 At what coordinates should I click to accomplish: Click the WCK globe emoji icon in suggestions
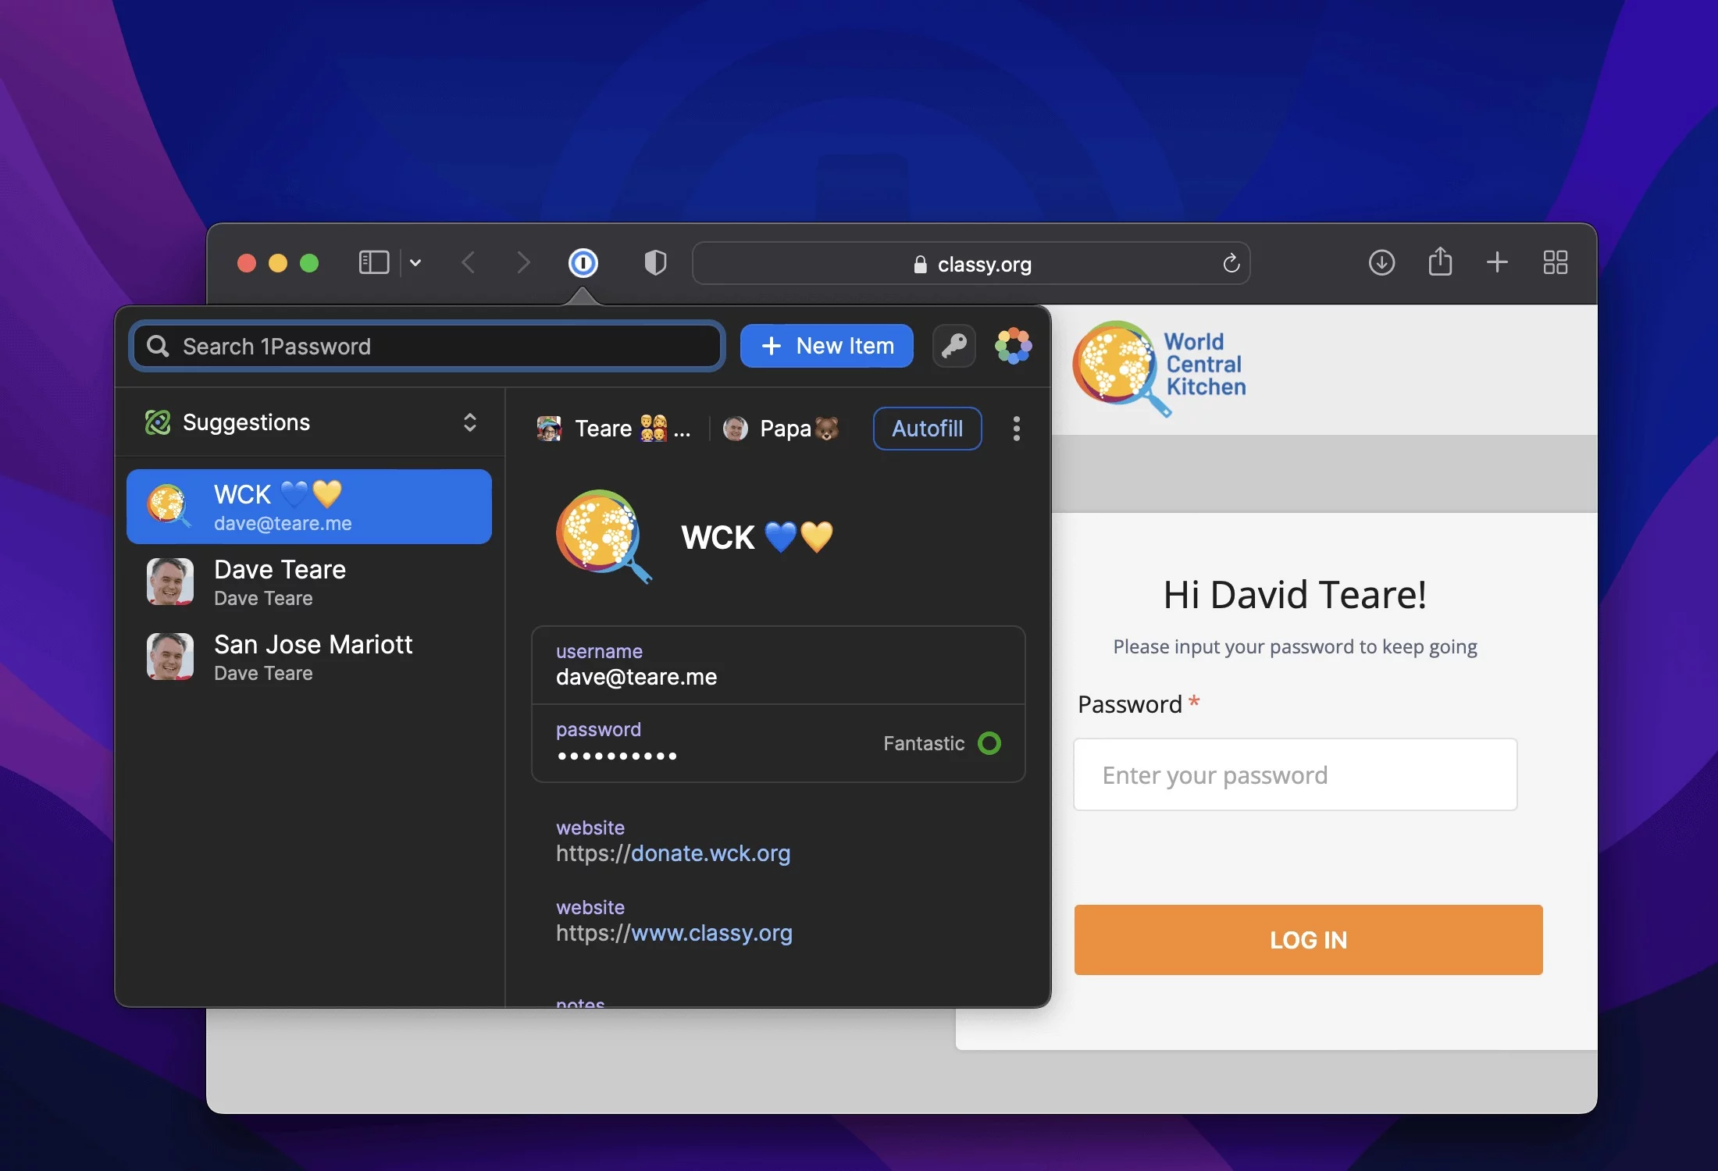tap(171, 505)
